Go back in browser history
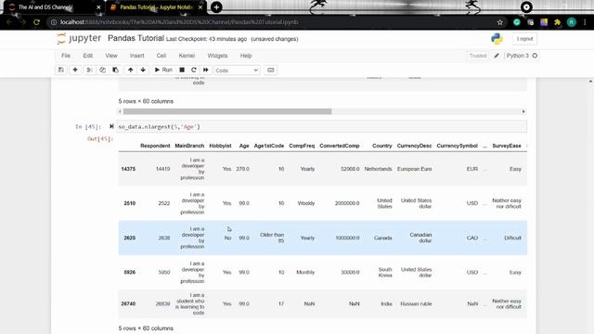594x334 pixels. pos(9,22)
